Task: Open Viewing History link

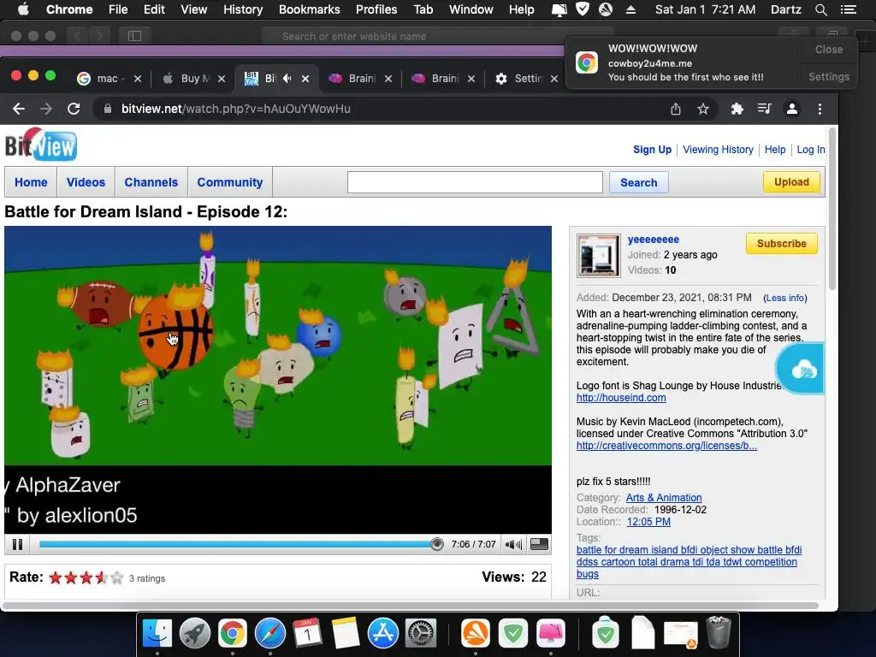Action: point(718,149)
